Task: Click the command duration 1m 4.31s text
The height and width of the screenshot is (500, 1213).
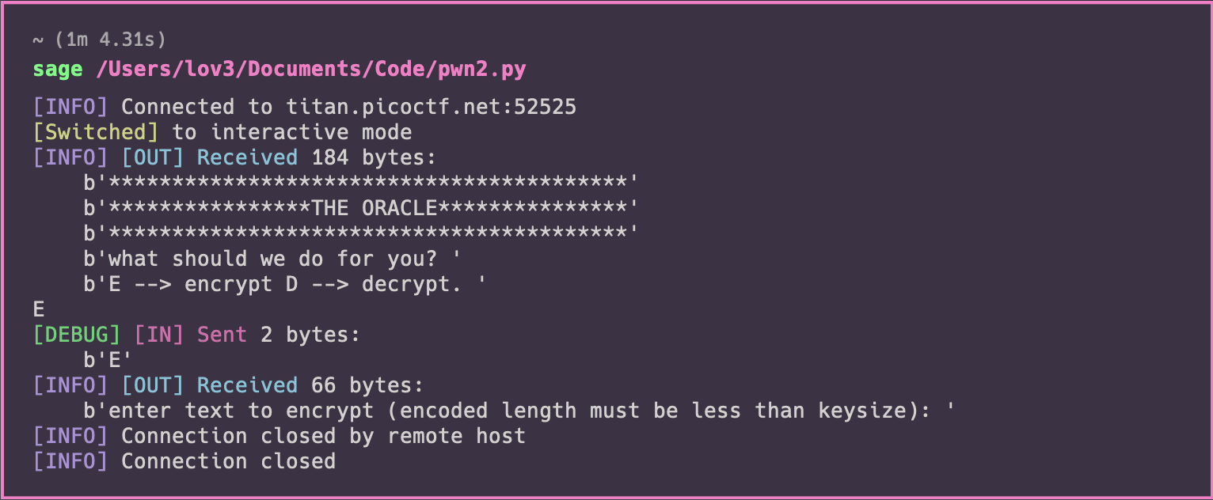Action: pyautogui.click(x=99, y=39)
